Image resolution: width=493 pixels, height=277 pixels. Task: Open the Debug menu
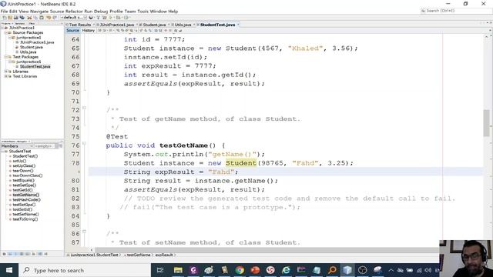click(101, 12)
